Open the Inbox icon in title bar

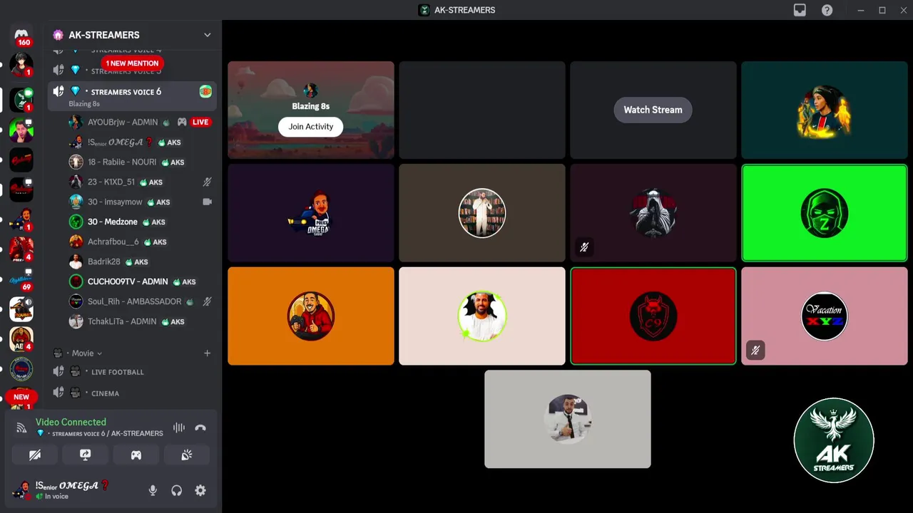click(800, 10)
